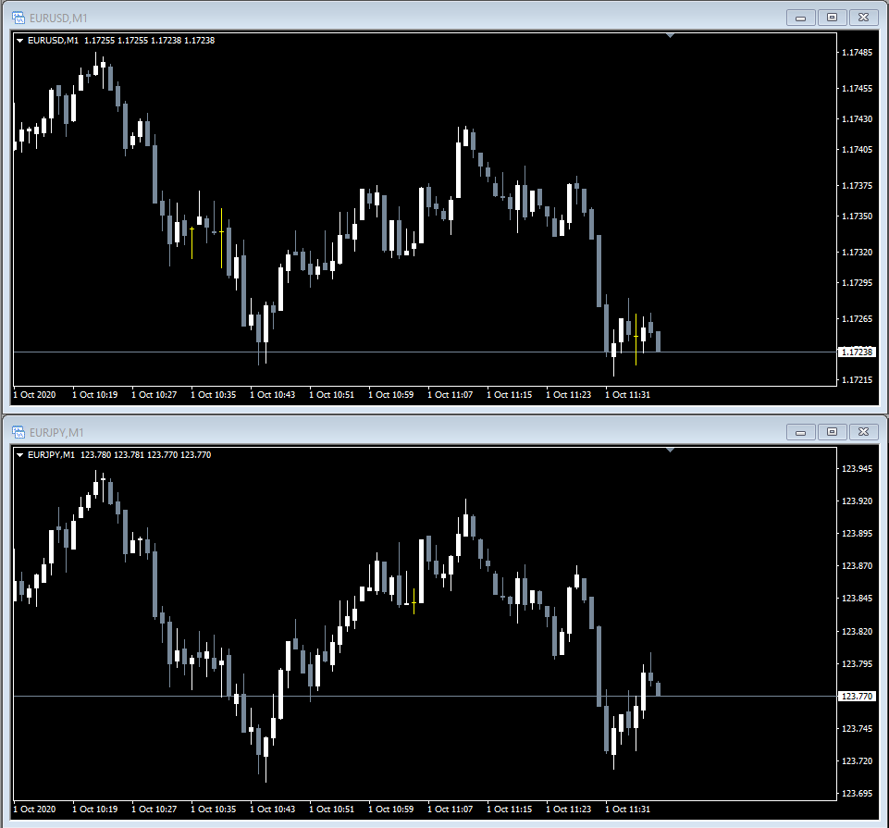This screenshot has width=889, height=828.
Task: Click the 1 Oct 10:35 time label in the EURJPY chart
Action: coord(213,809)
